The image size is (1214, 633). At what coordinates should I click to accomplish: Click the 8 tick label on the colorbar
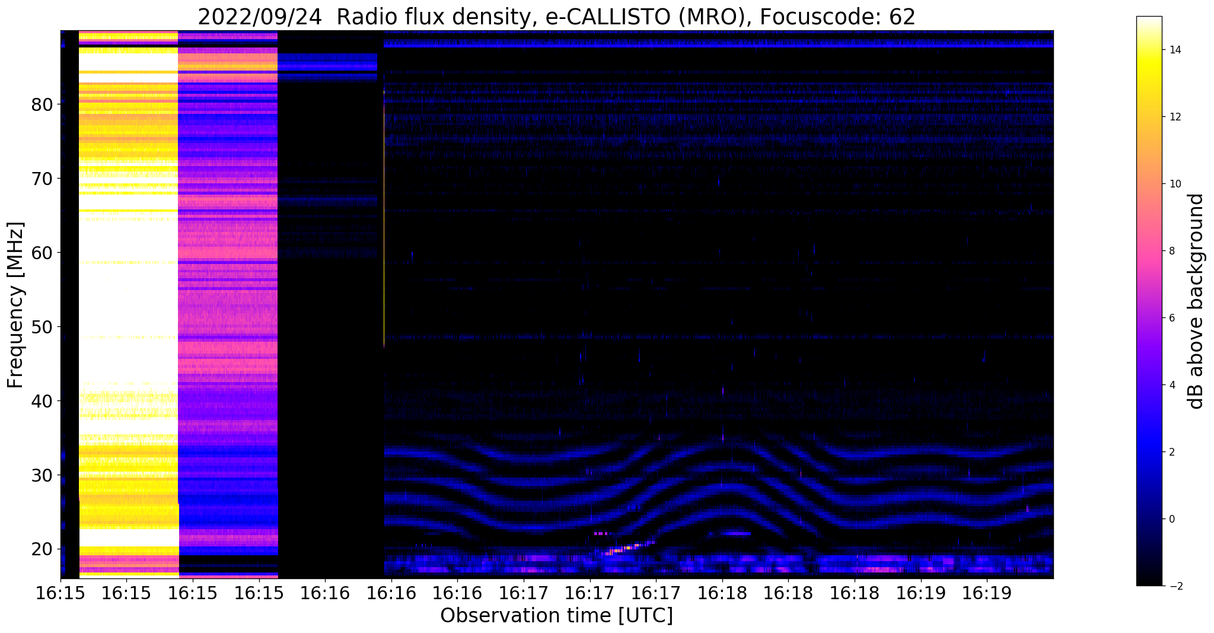1171,251
